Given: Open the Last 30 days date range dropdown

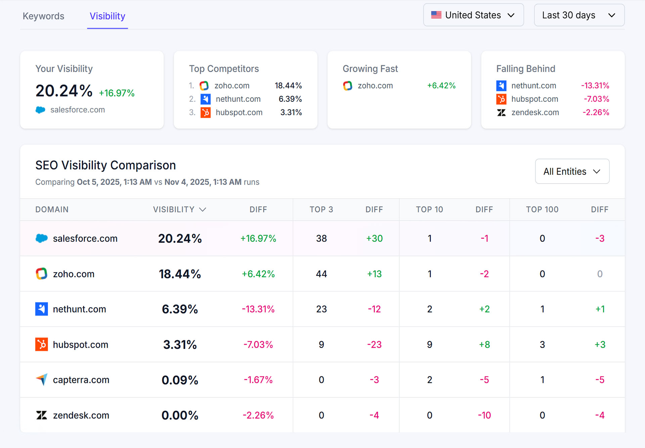Looking at the screenshot, I should click(579, 15).
